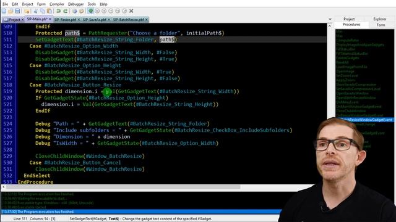Click the Debug "Dimension = " line

click(82, 137)
